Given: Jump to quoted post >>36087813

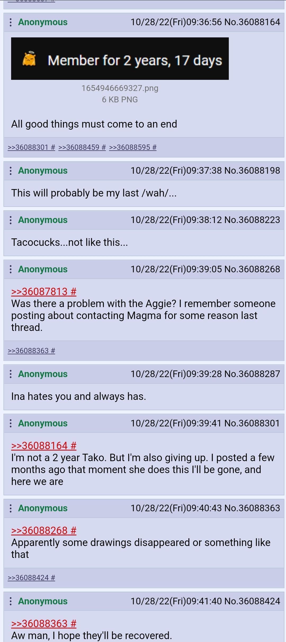Looking at the screenshot, I should 44,292.
